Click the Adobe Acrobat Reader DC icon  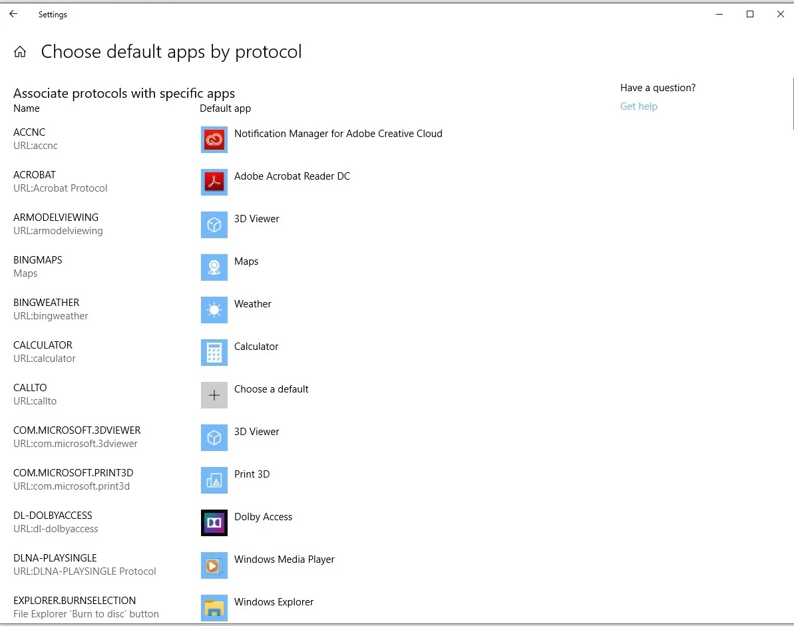coord(214,182)
